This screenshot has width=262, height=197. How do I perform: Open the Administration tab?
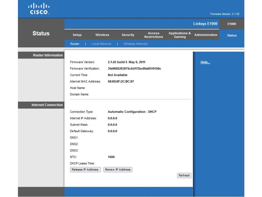pyautogui.click(x=206, y=35)
